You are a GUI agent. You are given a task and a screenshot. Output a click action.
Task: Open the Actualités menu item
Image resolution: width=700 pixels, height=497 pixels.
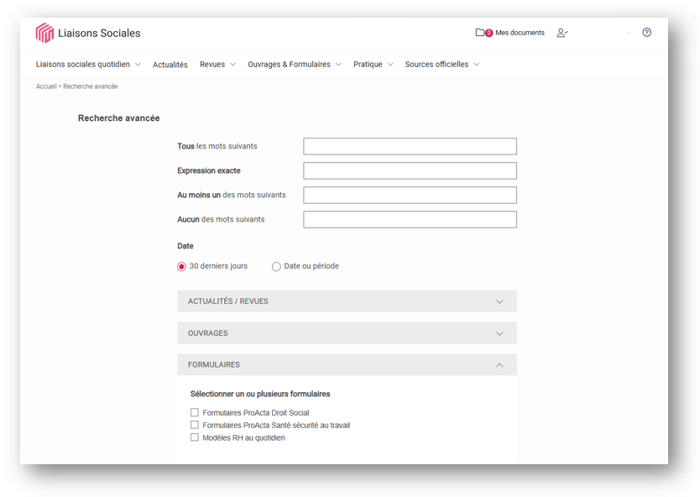(170, 65)
